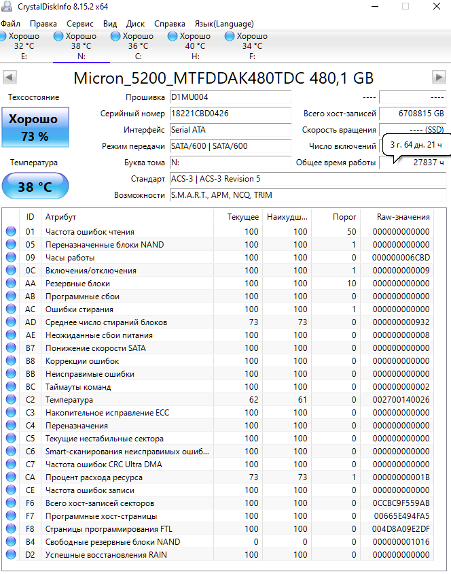Click the SATA/600 transfer mode field

click(x=231, y=146)
